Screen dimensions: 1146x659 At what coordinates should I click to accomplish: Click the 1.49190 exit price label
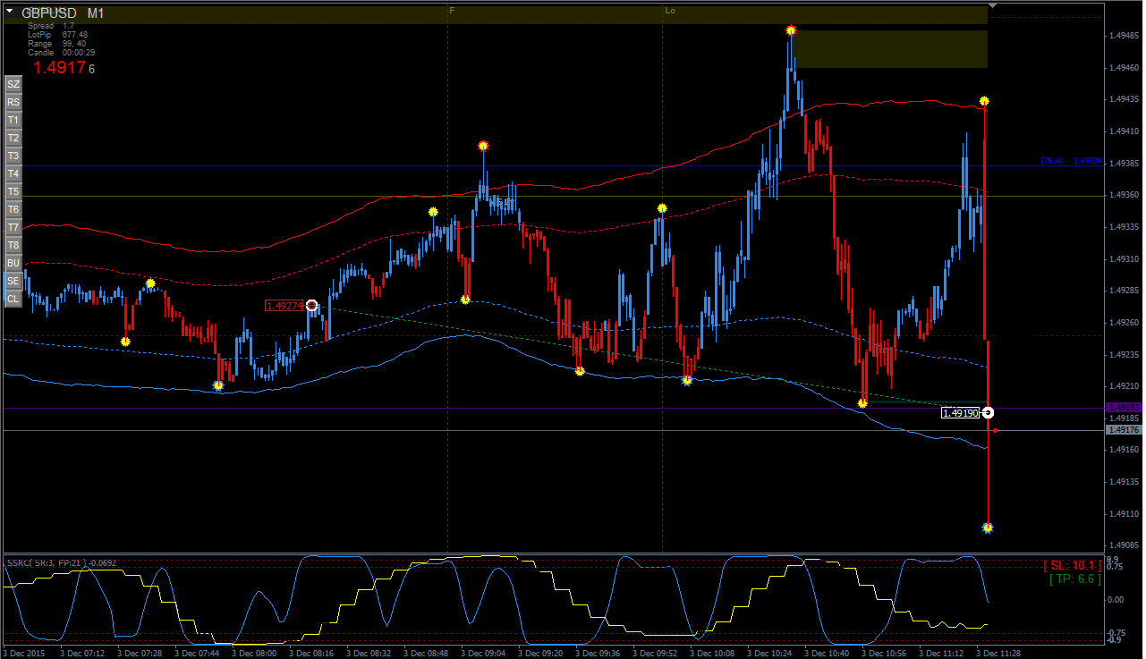(961, 413)
